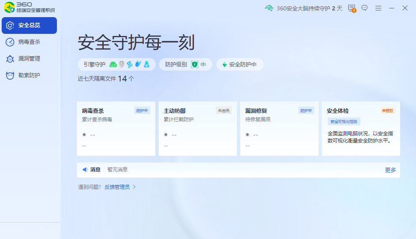Screen dimensions: 416x239
Task: Click the blue bird engine icon
Action: [x=138, y=64]
